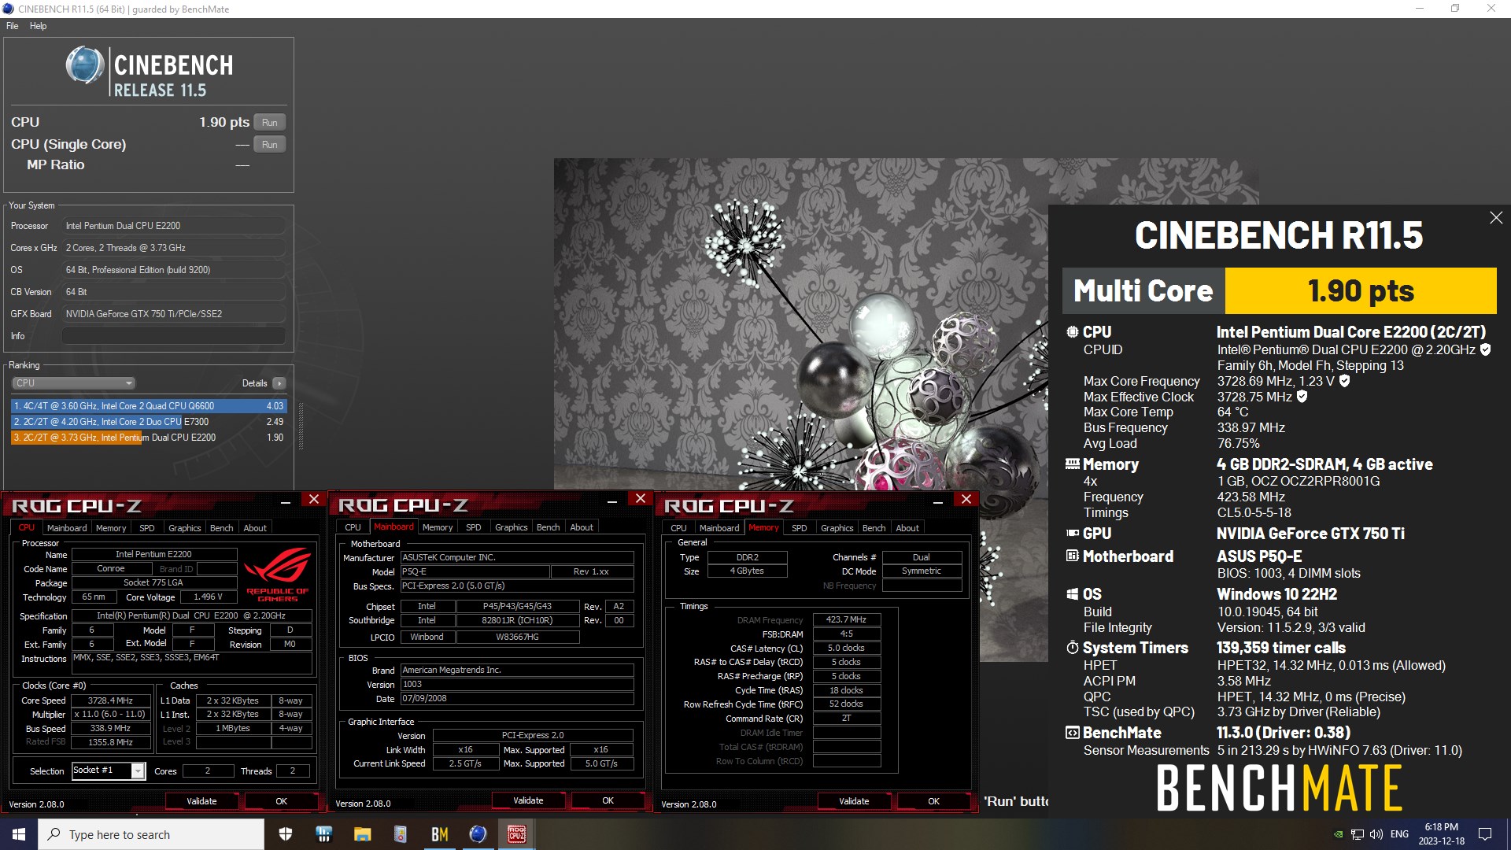
Task: Click Validate in CPU-Z Mainboard window
Action: [x=528, y=801]
